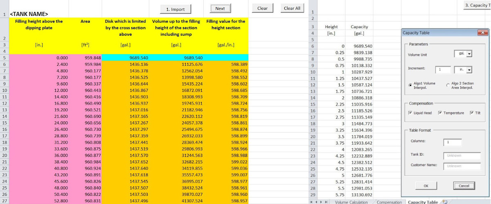Click the [ft²] unit cell

click(86, 45)
